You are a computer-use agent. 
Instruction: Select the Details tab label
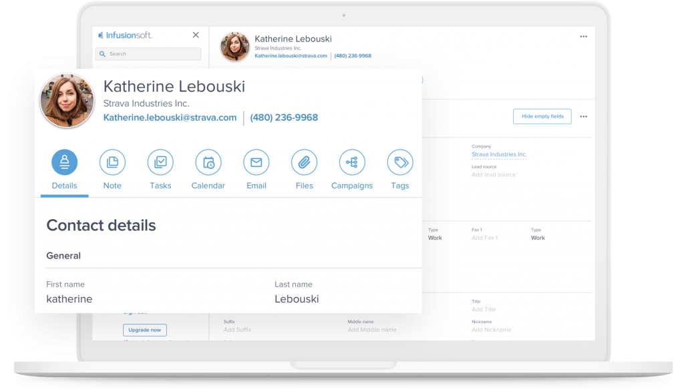click(x=65, y=186)
